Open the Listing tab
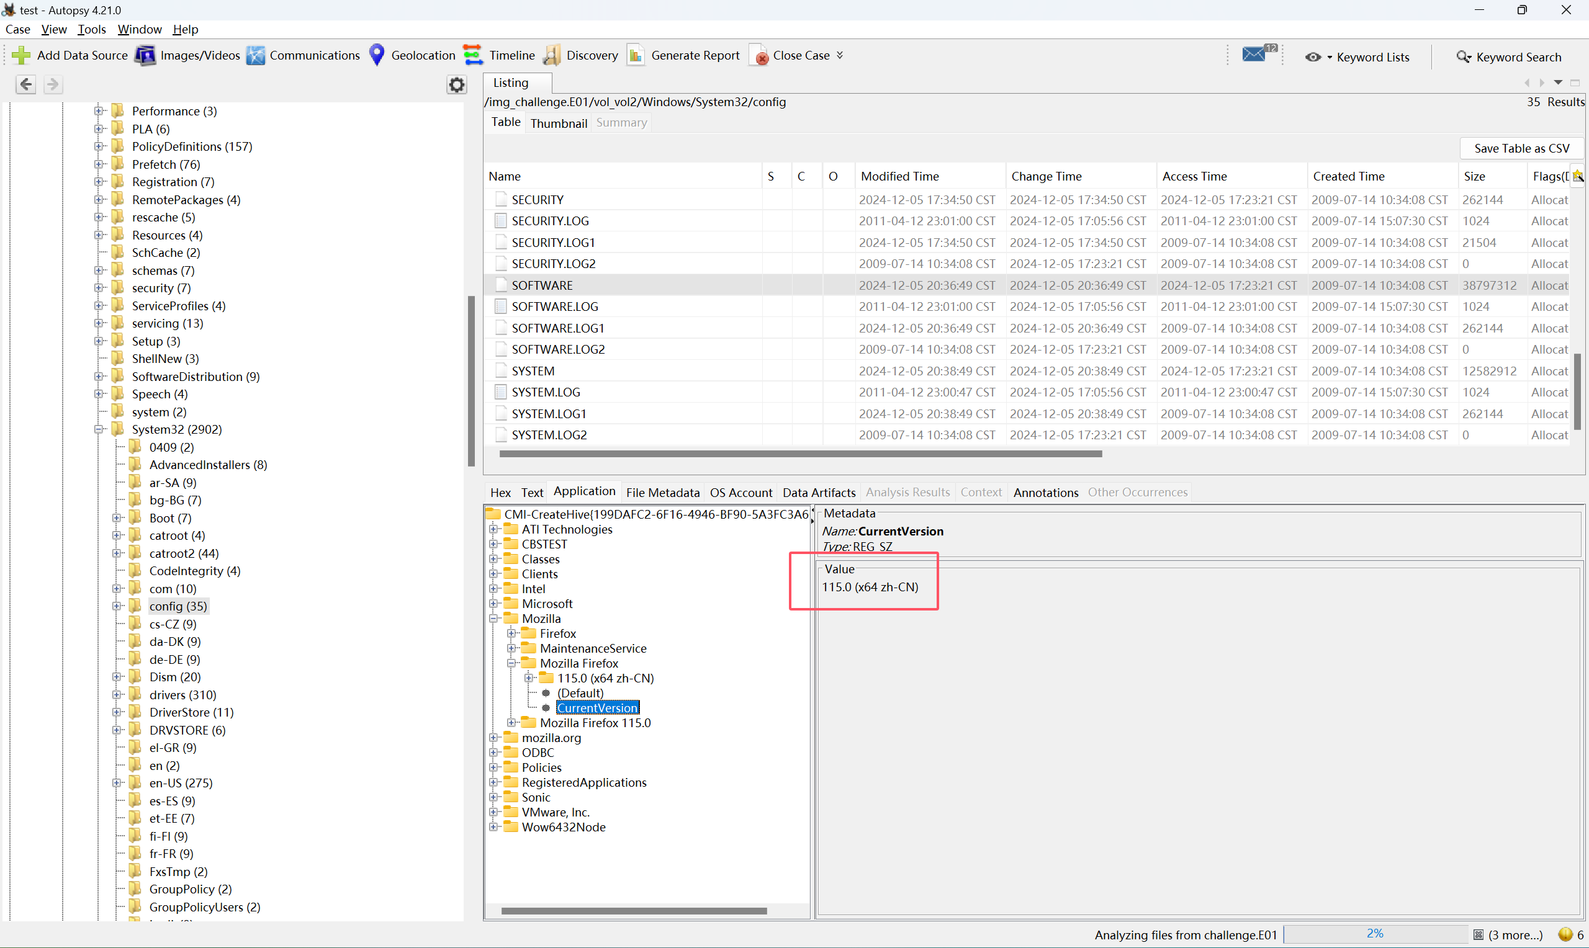This screenshot has width=1589, height=948. tap(510, 83)
